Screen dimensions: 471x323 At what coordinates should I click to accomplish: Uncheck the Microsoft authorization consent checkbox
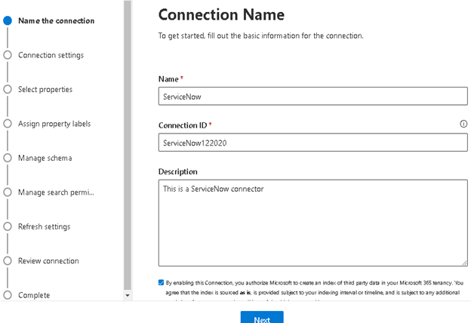(161, 282)
